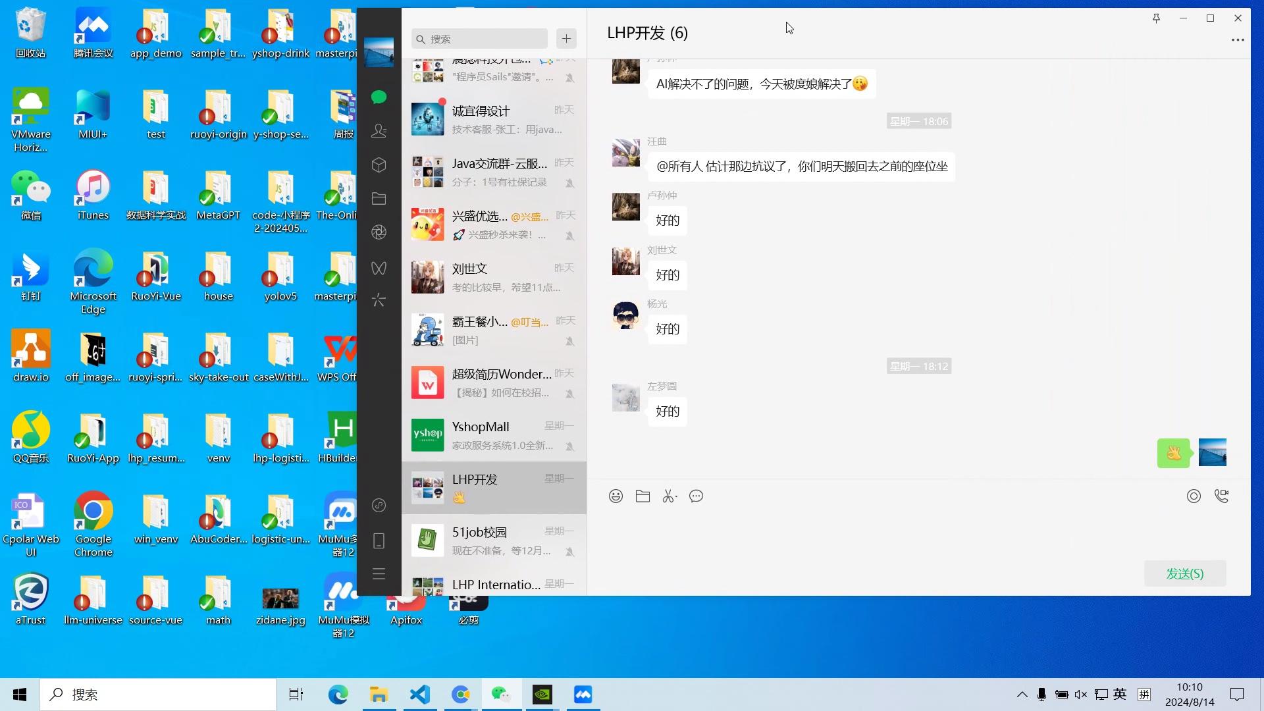
Task: Focus the 搜索 search box in WeChat
Action: (479, 39)
